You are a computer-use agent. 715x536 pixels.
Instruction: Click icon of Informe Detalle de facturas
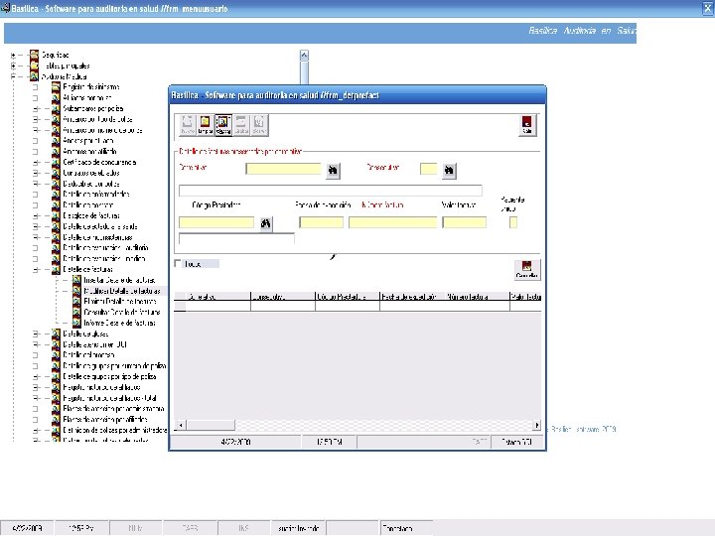click(76, 323)
